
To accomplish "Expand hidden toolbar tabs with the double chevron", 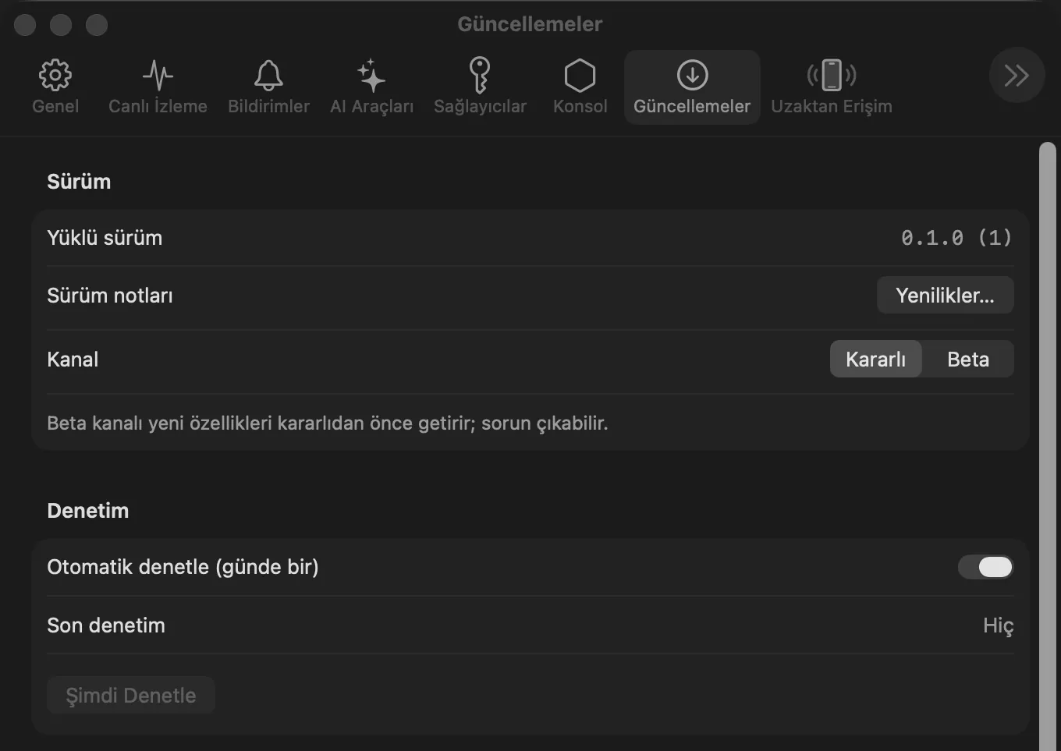I will pyautogui.click(x=1017, y=76).
